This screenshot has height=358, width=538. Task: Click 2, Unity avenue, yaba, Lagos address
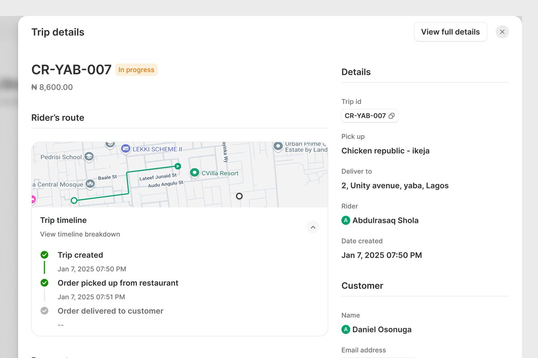coord(395,186)
